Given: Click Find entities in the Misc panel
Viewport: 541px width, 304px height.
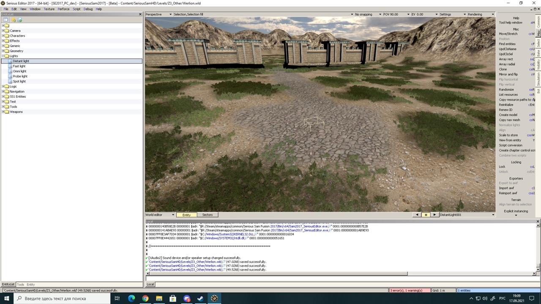Looking at the screenshot, I should click(x=507, y=44).
